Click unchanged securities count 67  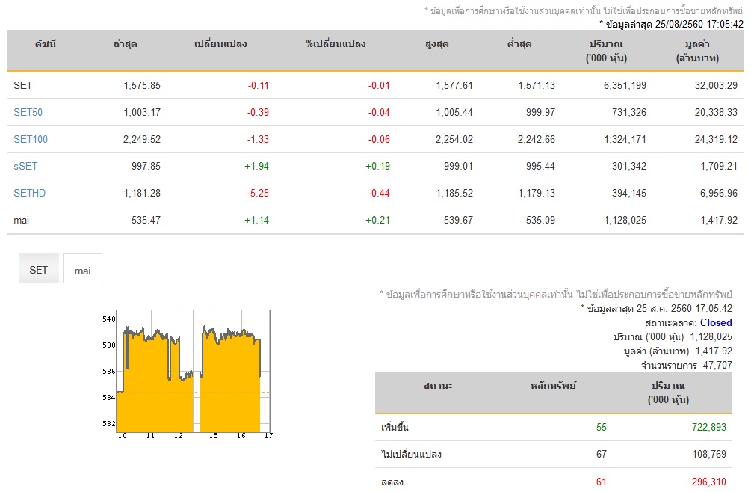click(x=602, y=454)
